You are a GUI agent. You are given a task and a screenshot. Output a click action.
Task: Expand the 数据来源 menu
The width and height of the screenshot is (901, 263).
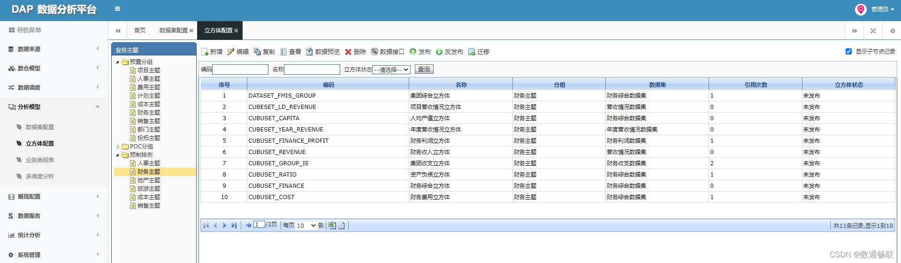(54, 49)
